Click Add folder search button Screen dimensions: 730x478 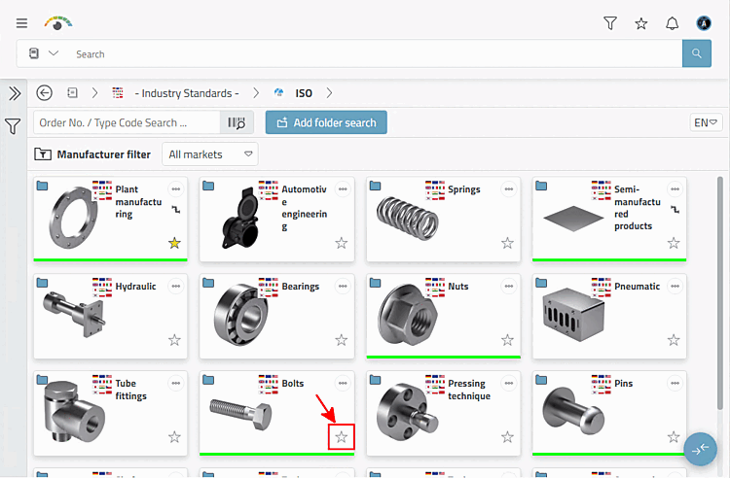[326, 122]
